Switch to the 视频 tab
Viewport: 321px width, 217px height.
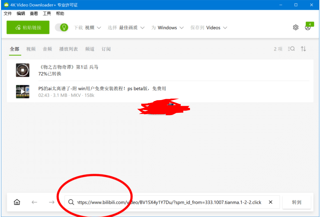click(x=31, y=49)
